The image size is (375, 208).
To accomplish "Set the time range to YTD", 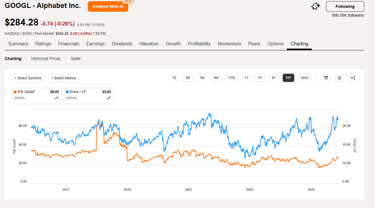I will [x=231, y=78].
